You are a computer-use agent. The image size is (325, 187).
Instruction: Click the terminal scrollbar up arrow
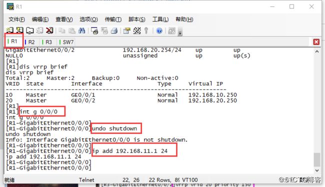317,51
